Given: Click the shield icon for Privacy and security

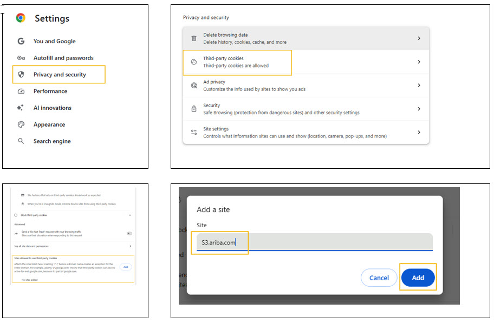Looking at the screenshot, I should point(21,75).
